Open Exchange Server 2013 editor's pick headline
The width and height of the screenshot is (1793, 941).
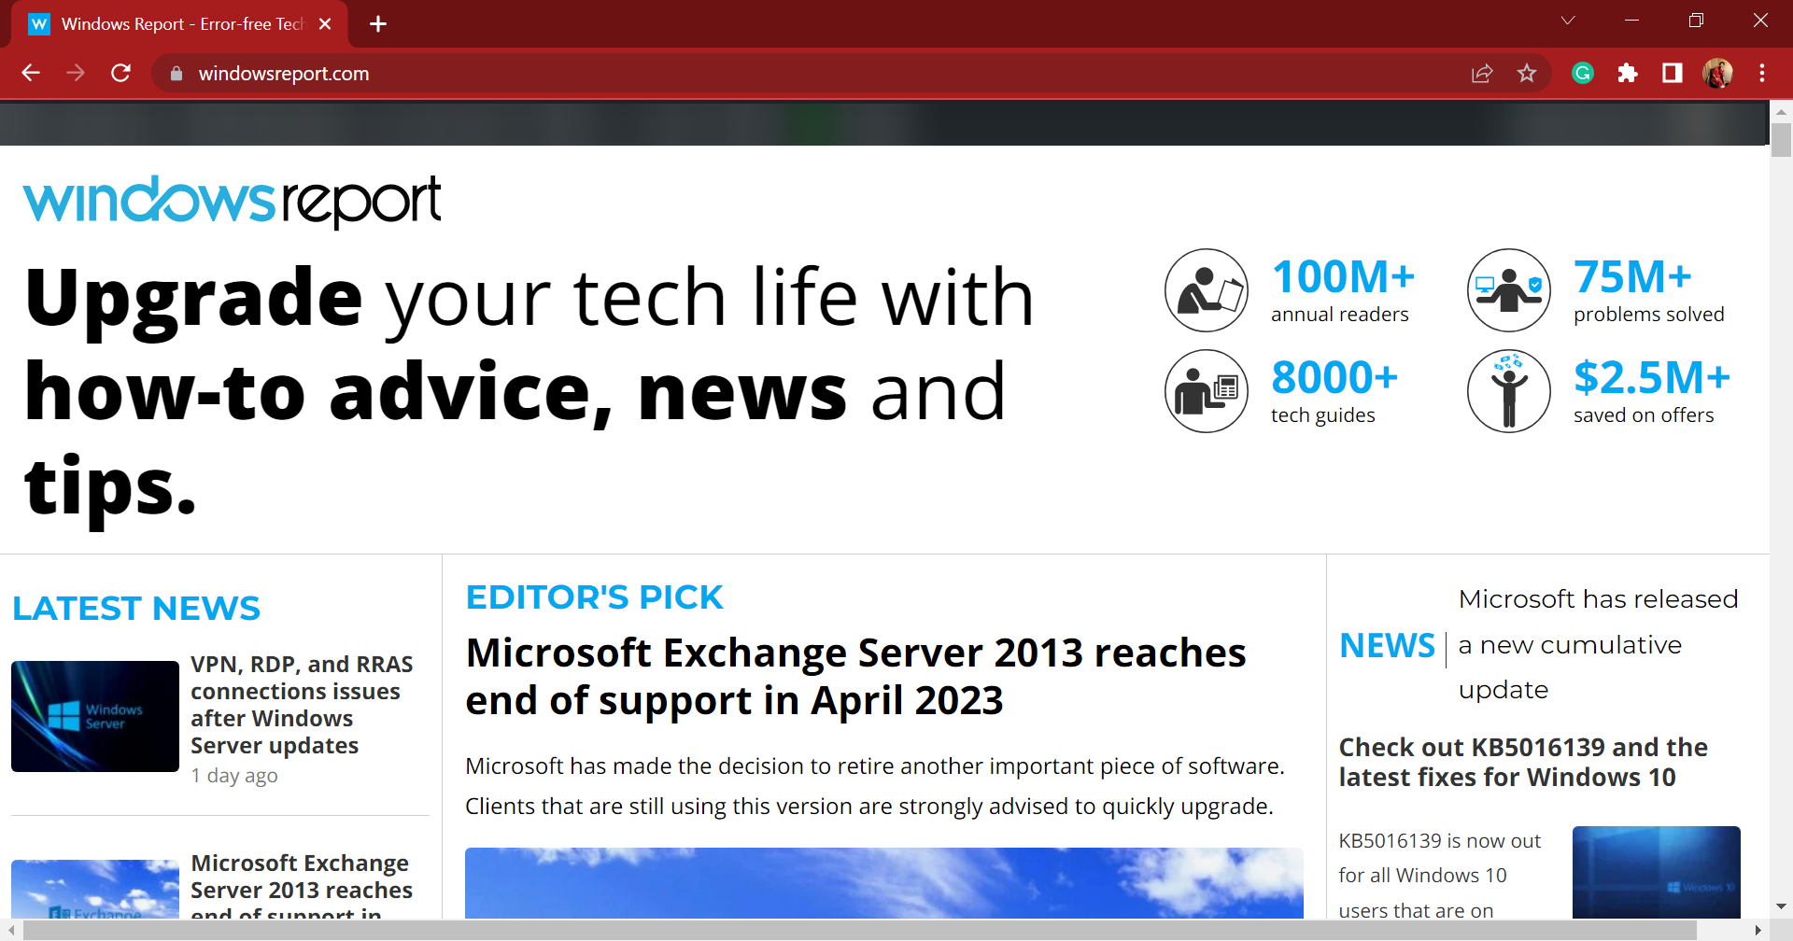coord(855,677)
